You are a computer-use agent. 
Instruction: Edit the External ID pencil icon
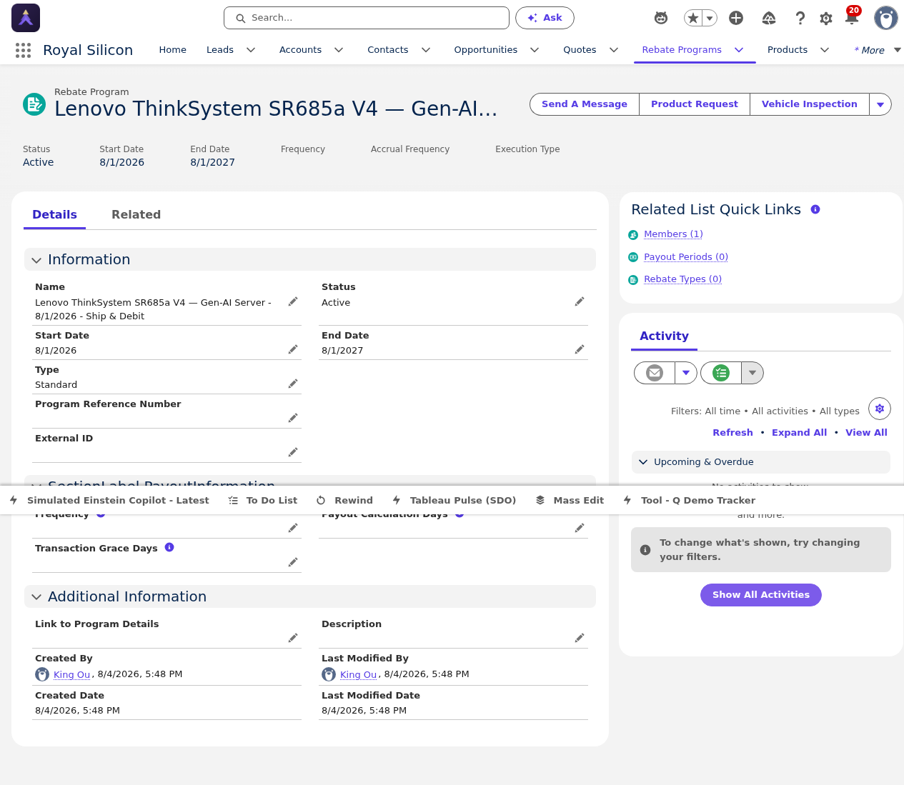tap(293, 453)
